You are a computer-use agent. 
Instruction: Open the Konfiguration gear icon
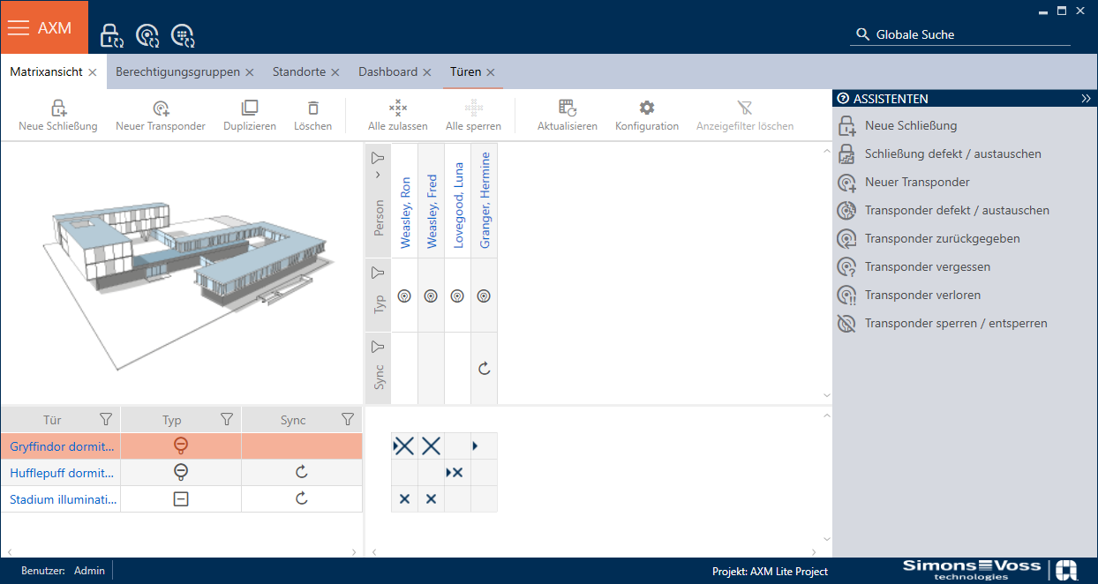point(647,109)
